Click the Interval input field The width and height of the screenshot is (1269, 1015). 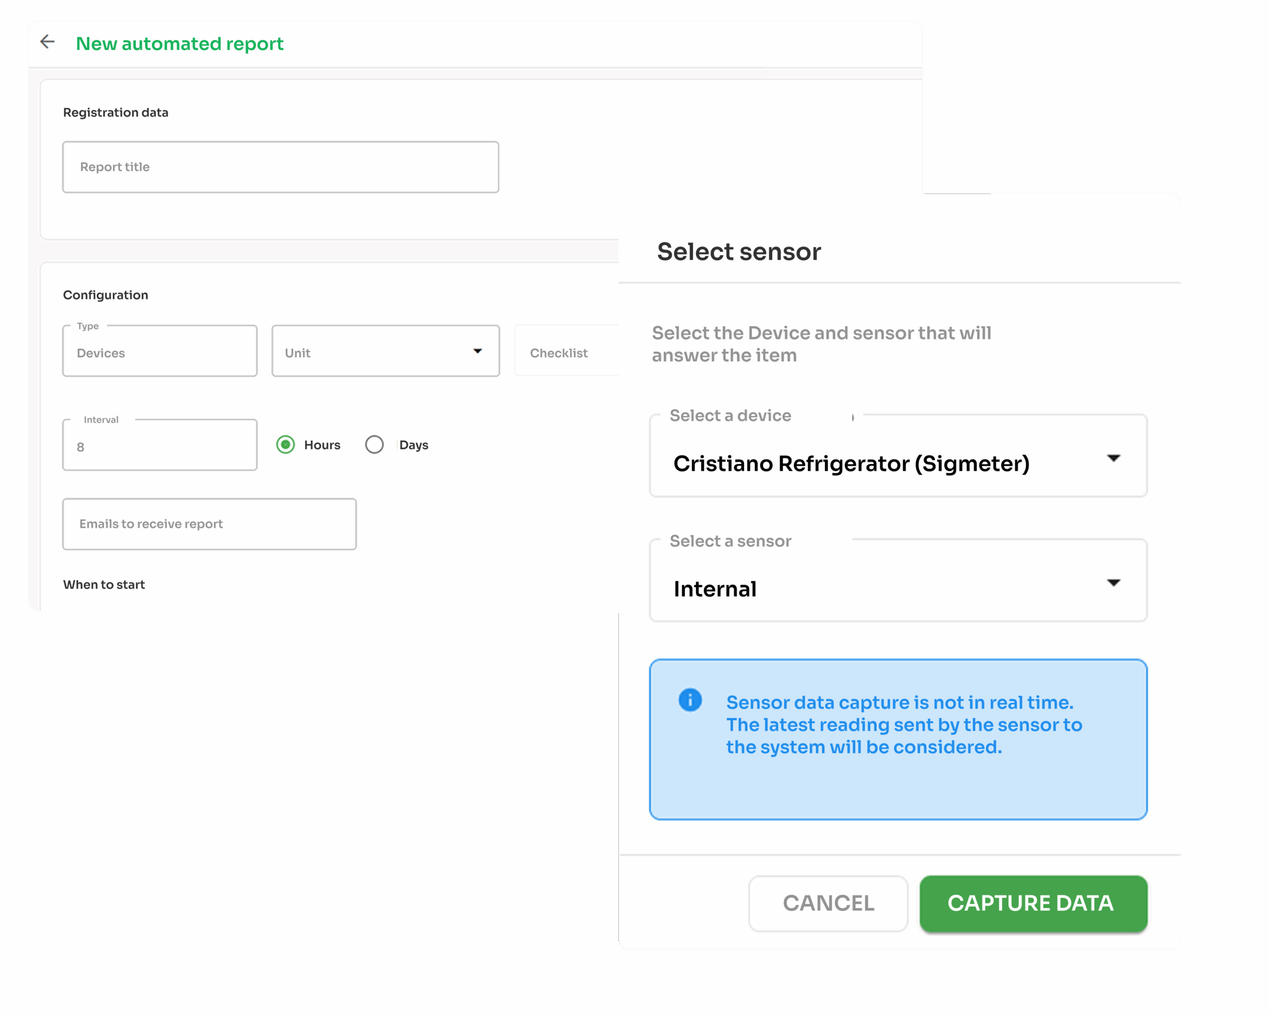tap(160, 446)
